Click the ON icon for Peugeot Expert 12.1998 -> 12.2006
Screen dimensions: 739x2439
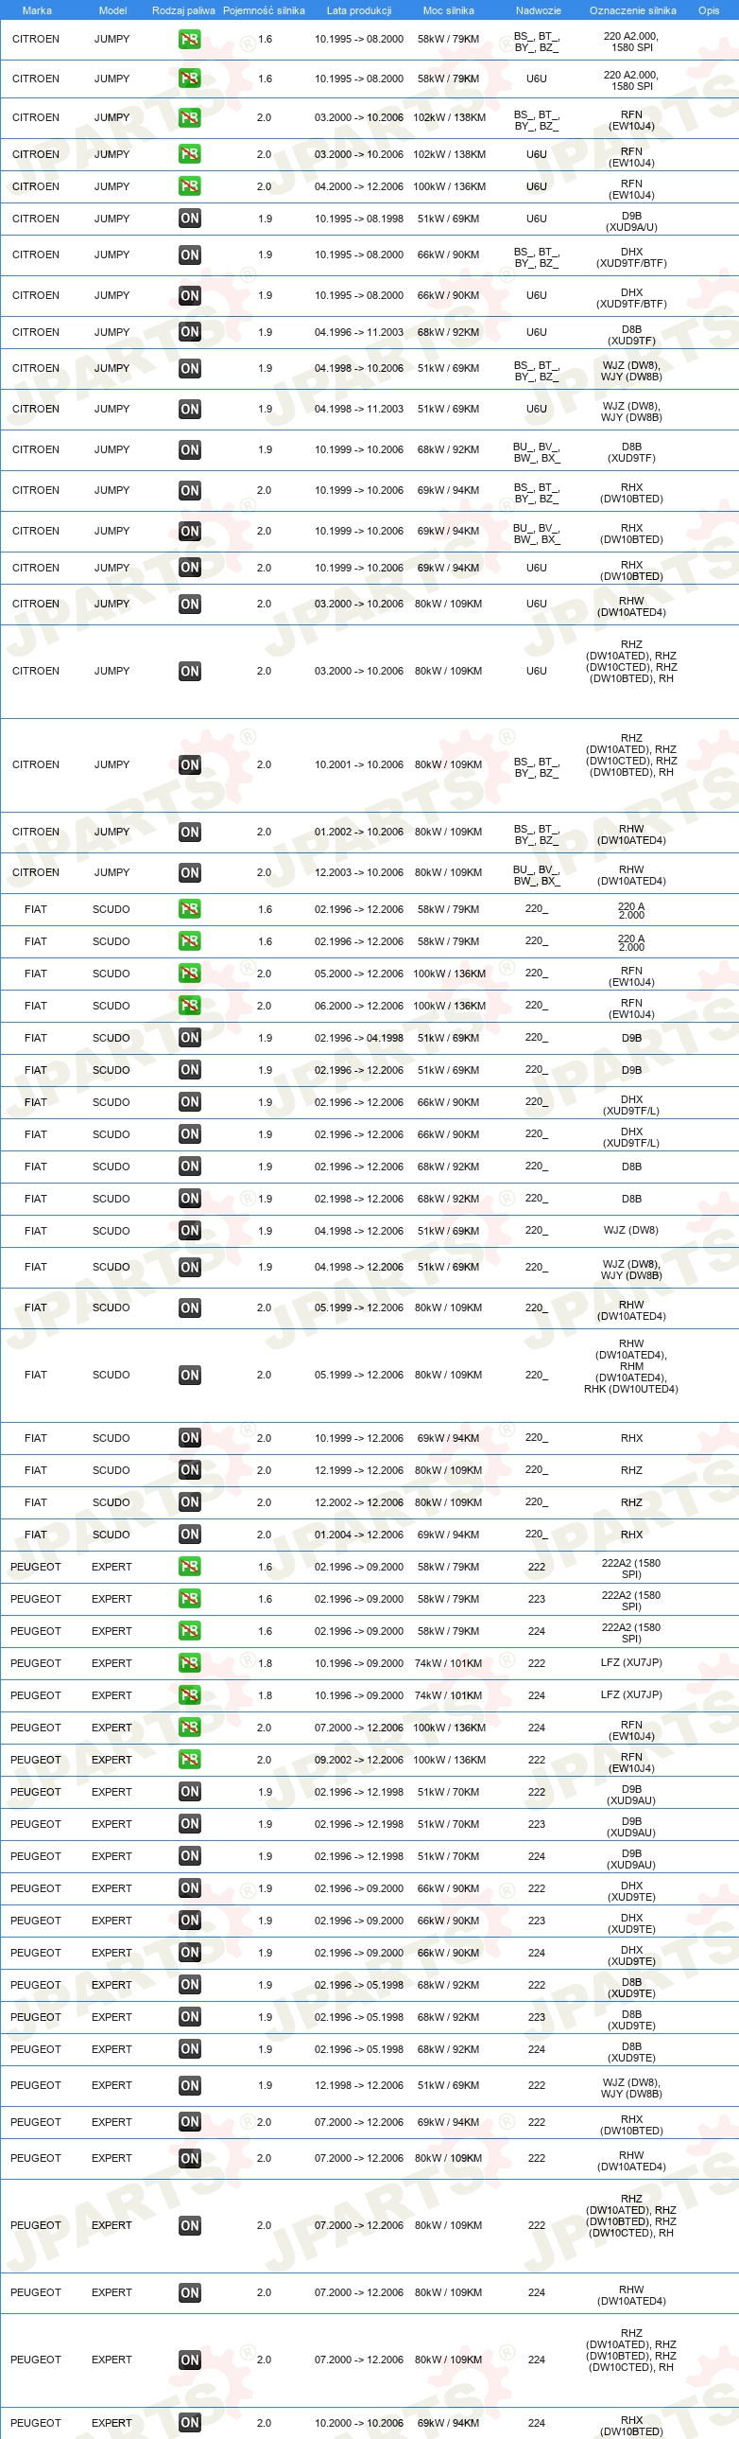189,2086
